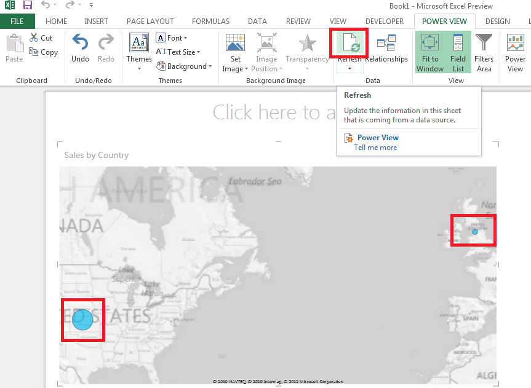Image resolution: width=531 pixels, height=388 pixels.
Task: Click the Power View title placeholder text
Action: point(274,113)
